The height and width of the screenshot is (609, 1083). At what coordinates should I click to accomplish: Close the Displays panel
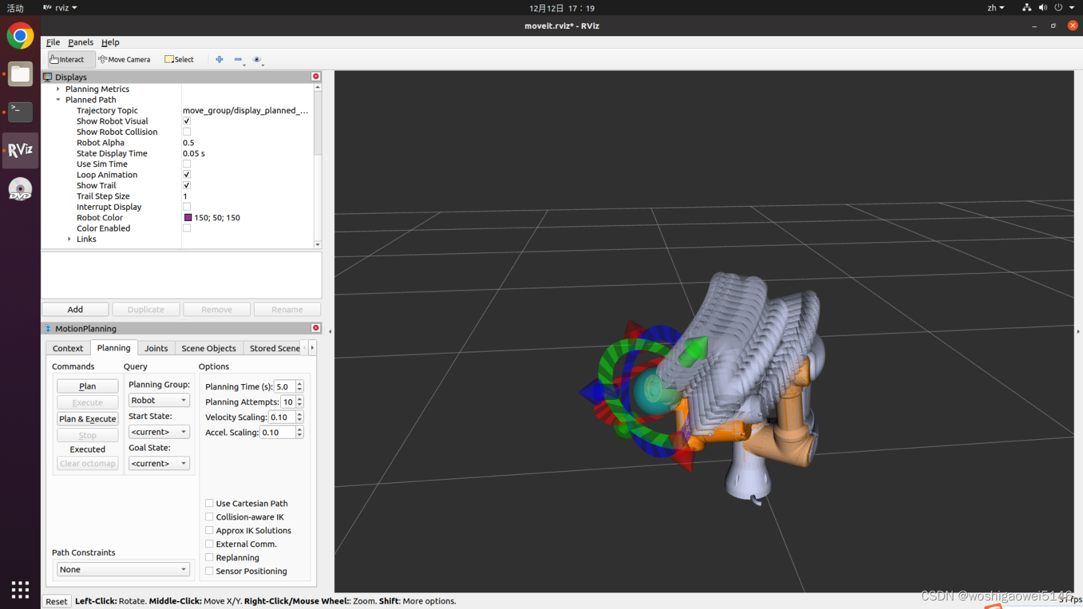pos(316,76)
